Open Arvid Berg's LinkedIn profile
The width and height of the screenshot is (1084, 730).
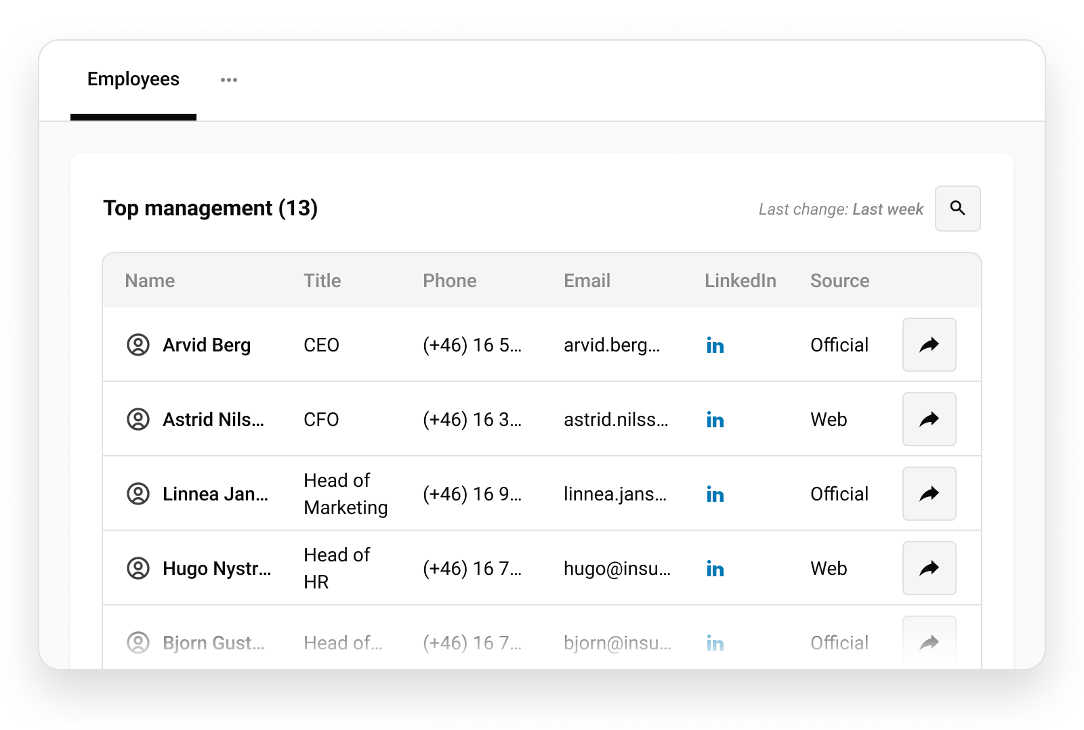click(715, 345)
